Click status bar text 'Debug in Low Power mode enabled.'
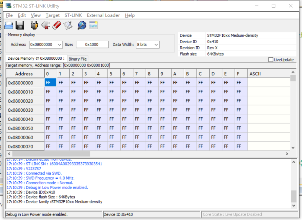302x220 pixels. pos(37,214)
